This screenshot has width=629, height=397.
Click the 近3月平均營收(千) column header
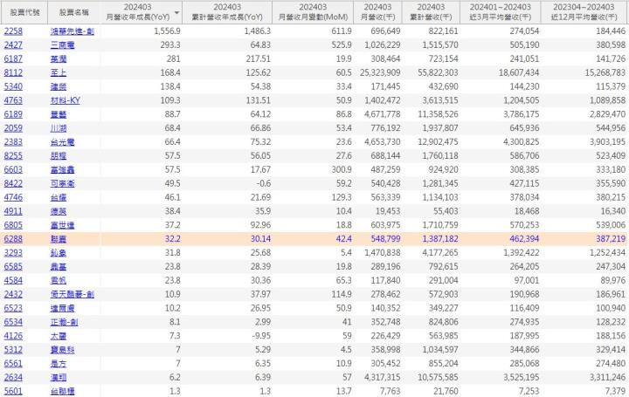pos(501,12)
